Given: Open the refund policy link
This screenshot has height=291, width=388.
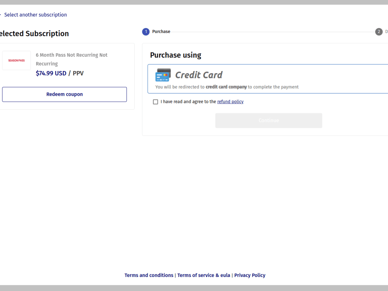Looking at the screenshot, I should tap(230, 102).
